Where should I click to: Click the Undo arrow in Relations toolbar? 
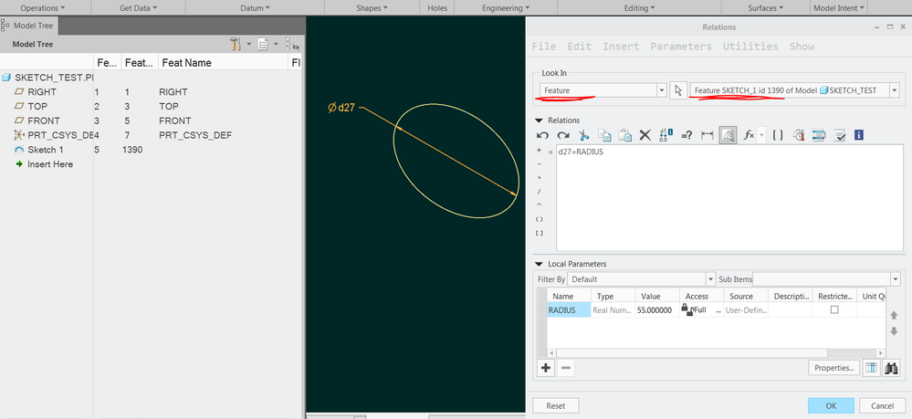coord(542,135)
